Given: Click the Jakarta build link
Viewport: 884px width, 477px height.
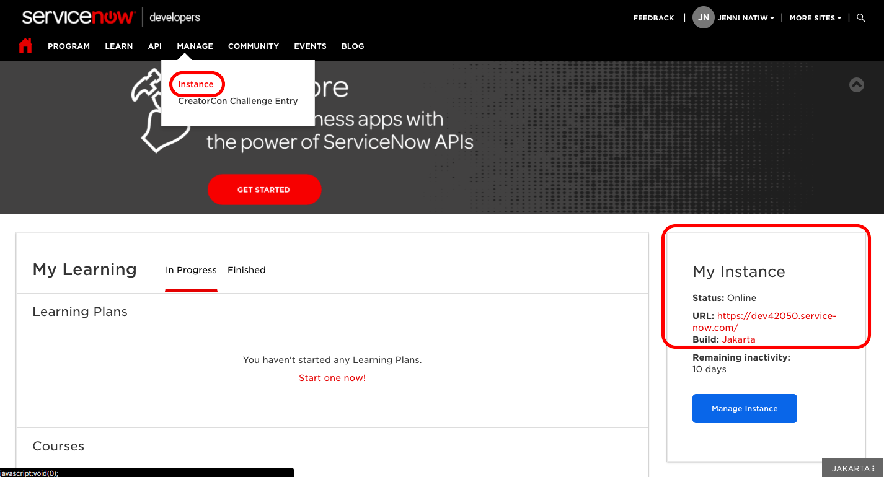Looking at the screenshot, I should (x=739, y=339).
